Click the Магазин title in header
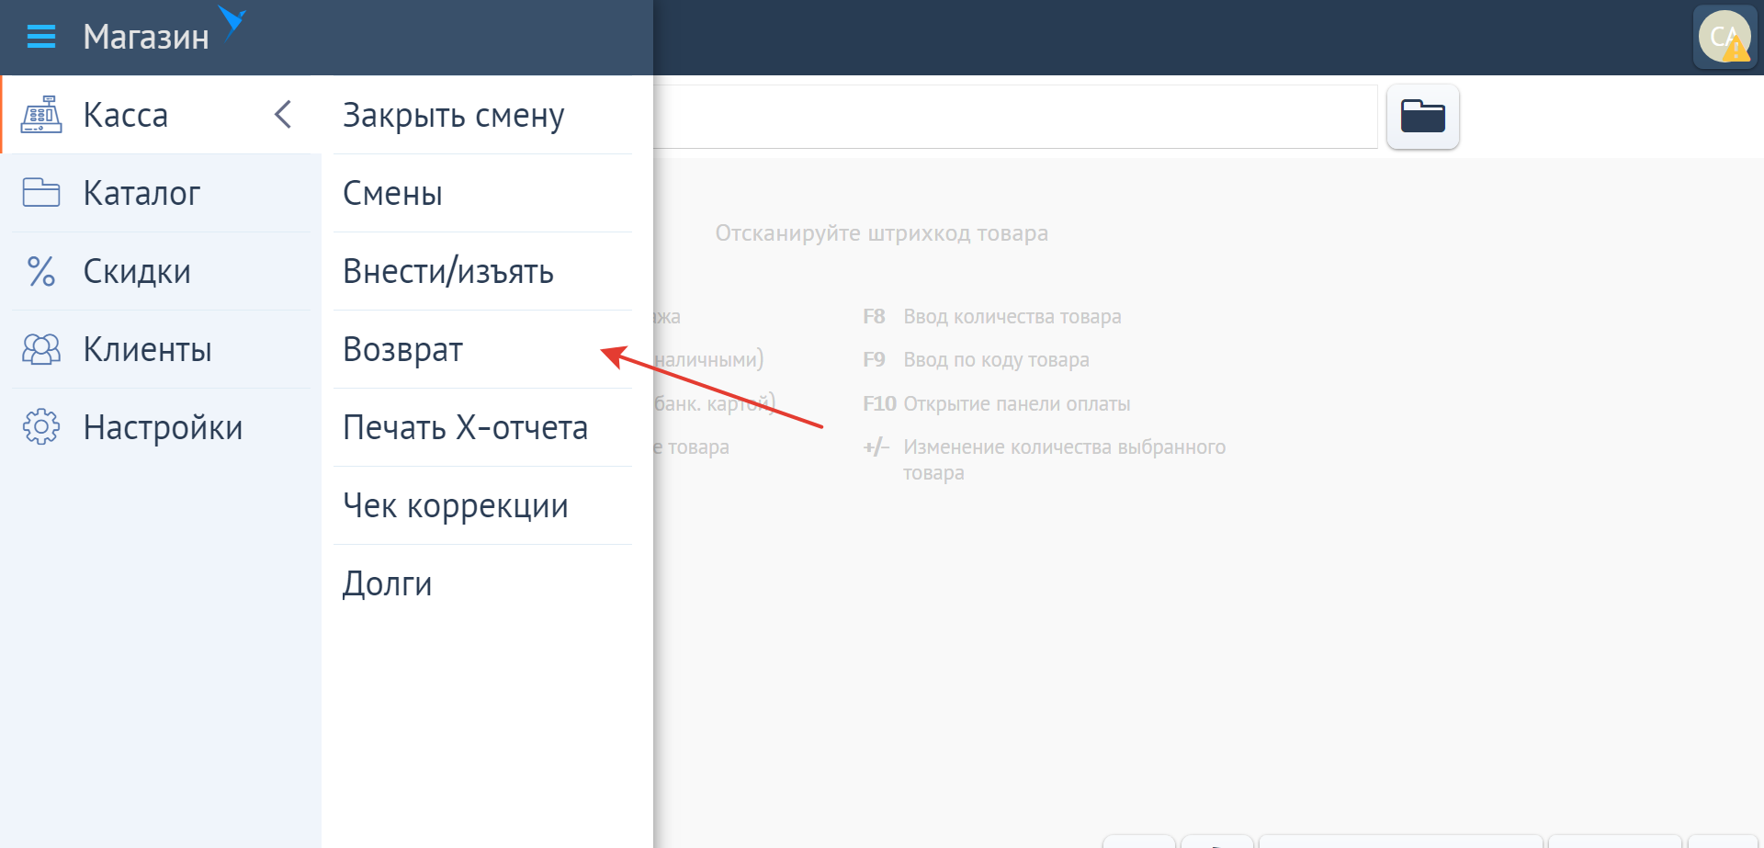This screenshot has height=848, width=1764. 146,37
